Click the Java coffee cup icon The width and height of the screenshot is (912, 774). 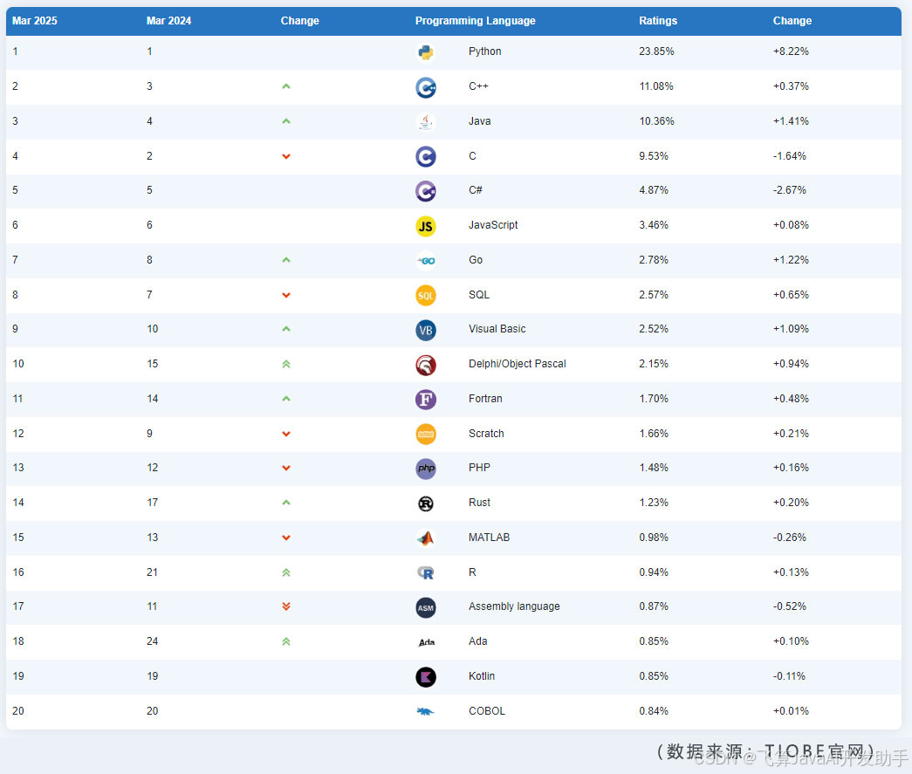coord(426,121)
